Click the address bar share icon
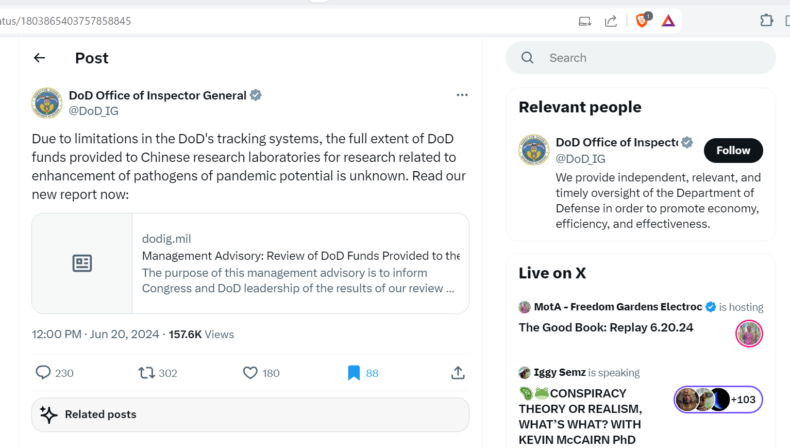Screen dimensions: 790x448 pyautogui.click(x=611, y=21)
